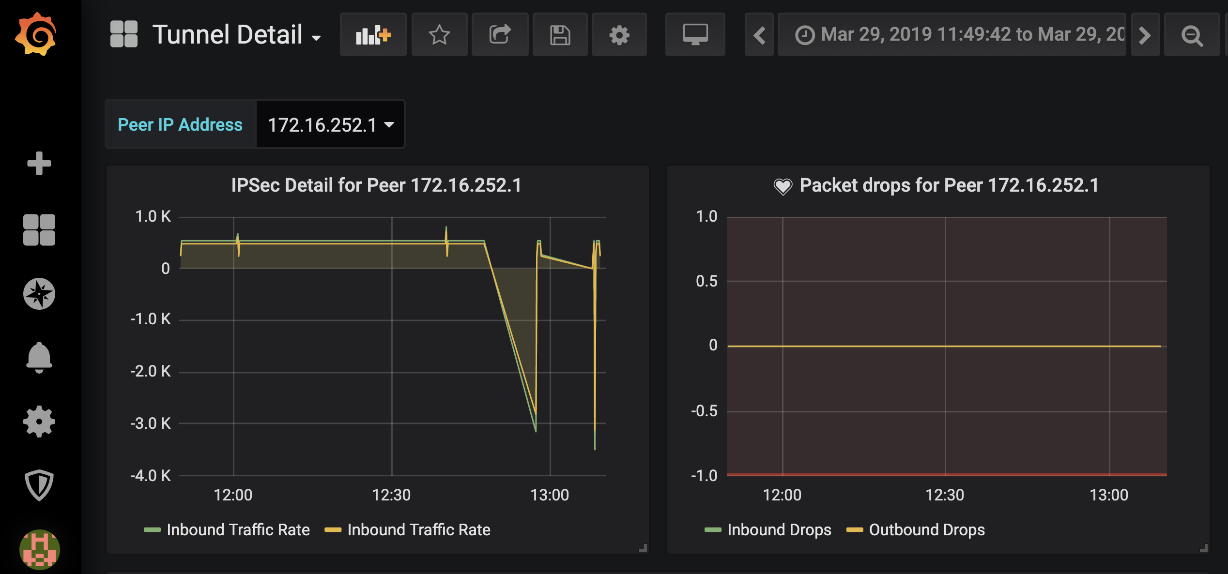Cycle view mode with monitor icon

pyautogui.click(x=695, y=35)
